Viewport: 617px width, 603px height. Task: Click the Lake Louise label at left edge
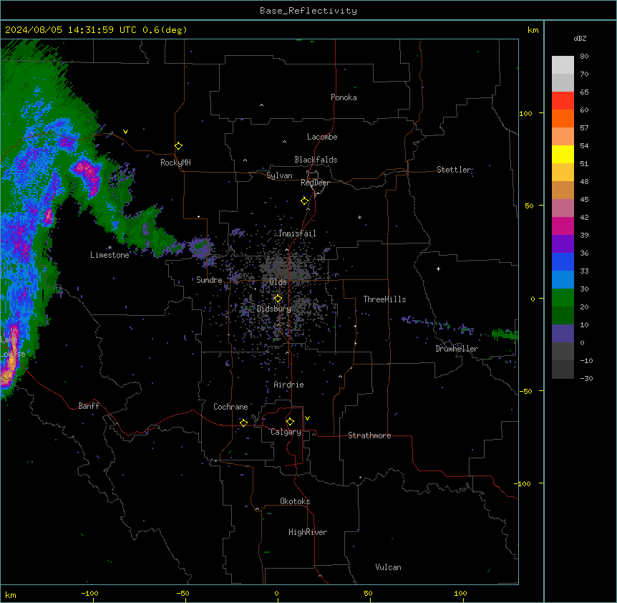[13, 347]
